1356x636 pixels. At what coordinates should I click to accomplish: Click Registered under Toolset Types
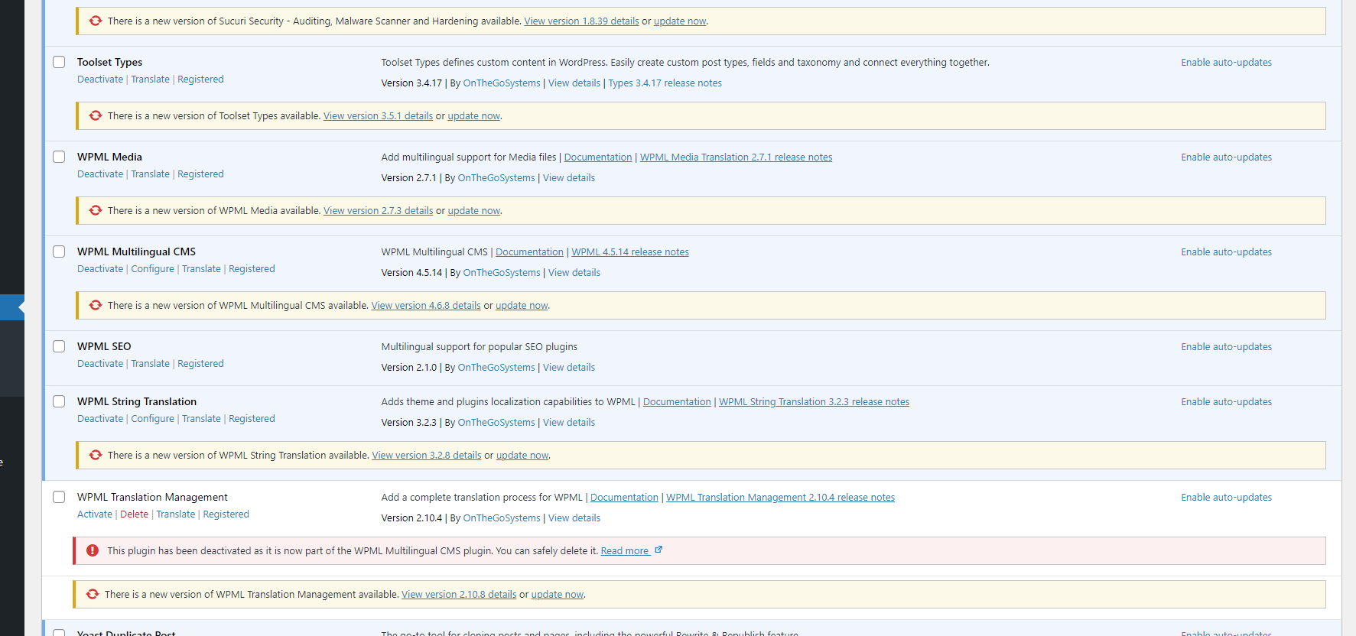(x=200, y=79)
